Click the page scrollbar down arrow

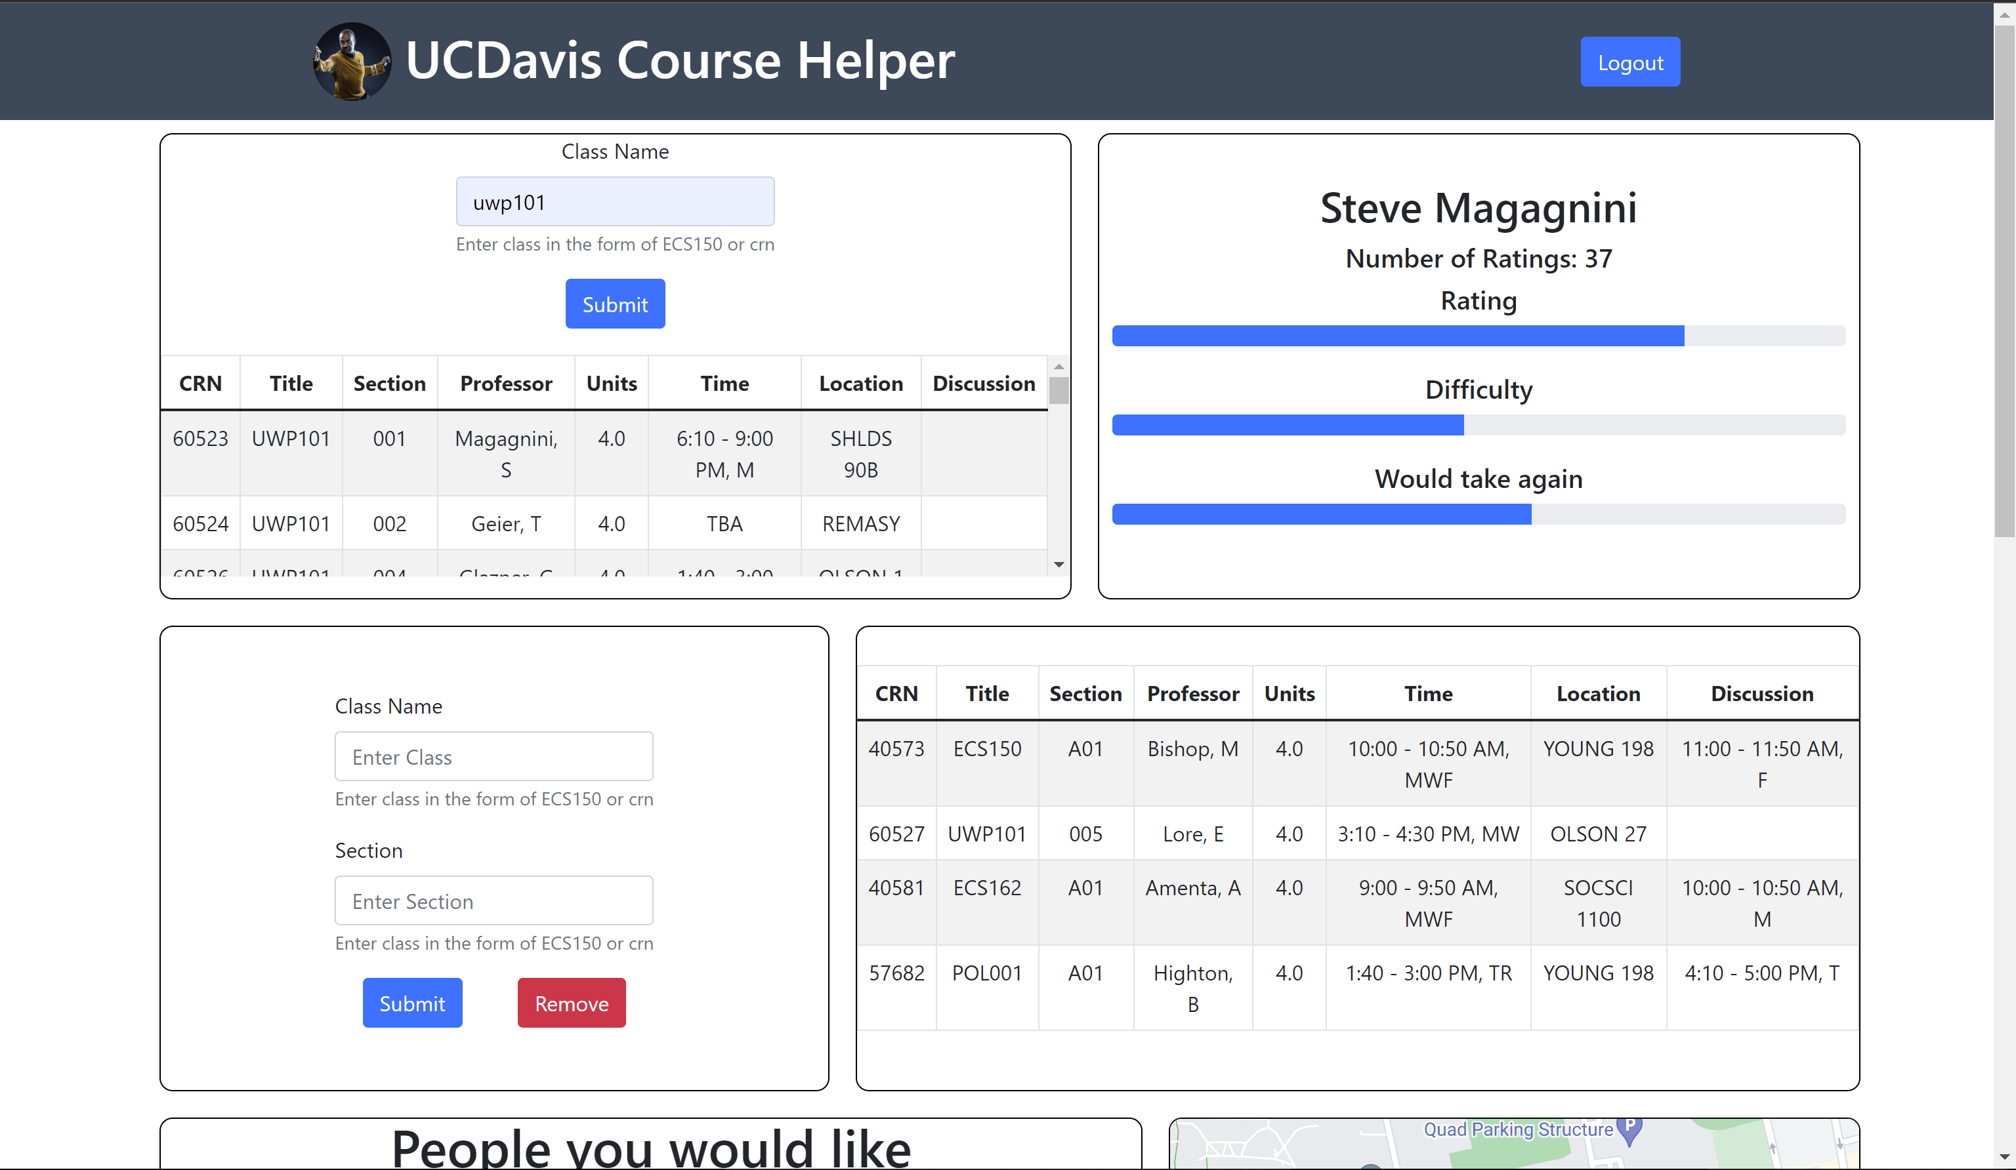pos(2004,1156)
